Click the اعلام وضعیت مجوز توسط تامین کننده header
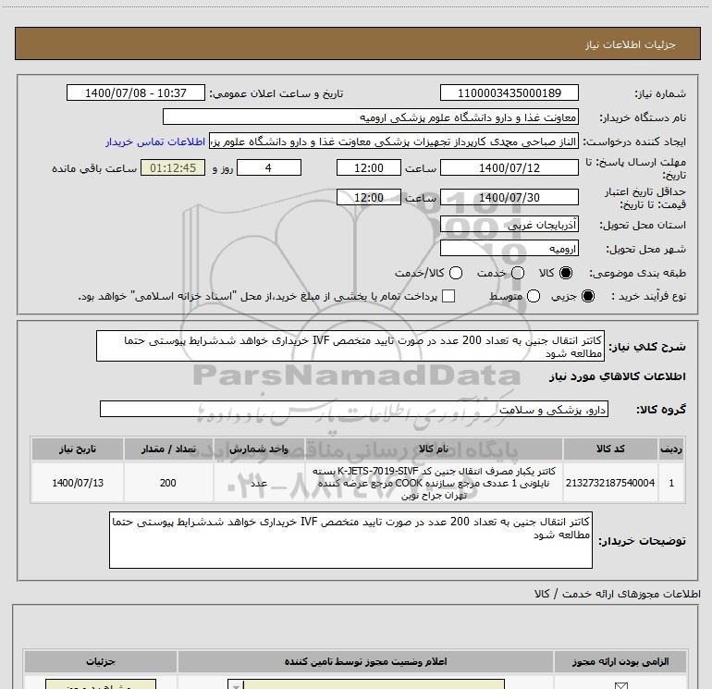712x689 pixels. coord(365,661)
